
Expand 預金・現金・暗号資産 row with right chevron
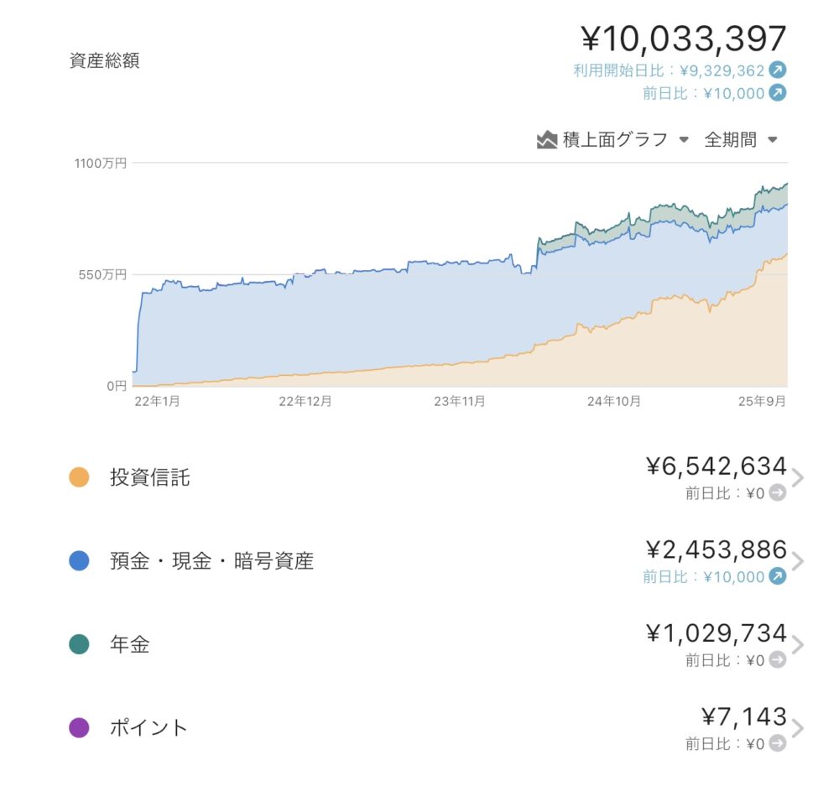798,561
